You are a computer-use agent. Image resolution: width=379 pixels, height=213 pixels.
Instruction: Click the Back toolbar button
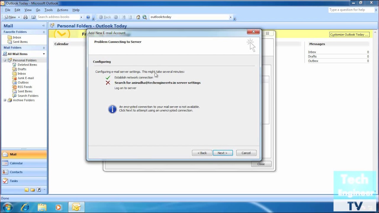(105, 17)
